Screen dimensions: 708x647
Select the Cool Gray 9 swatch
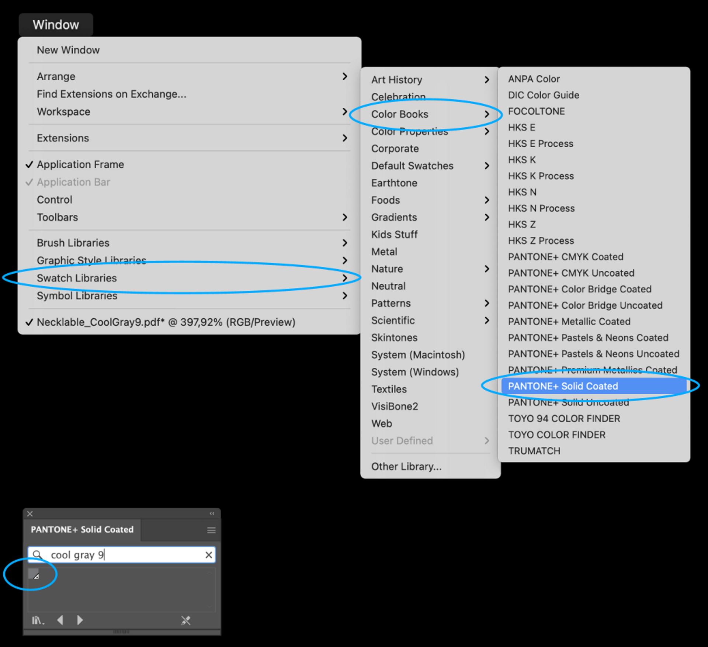point(34,574)
